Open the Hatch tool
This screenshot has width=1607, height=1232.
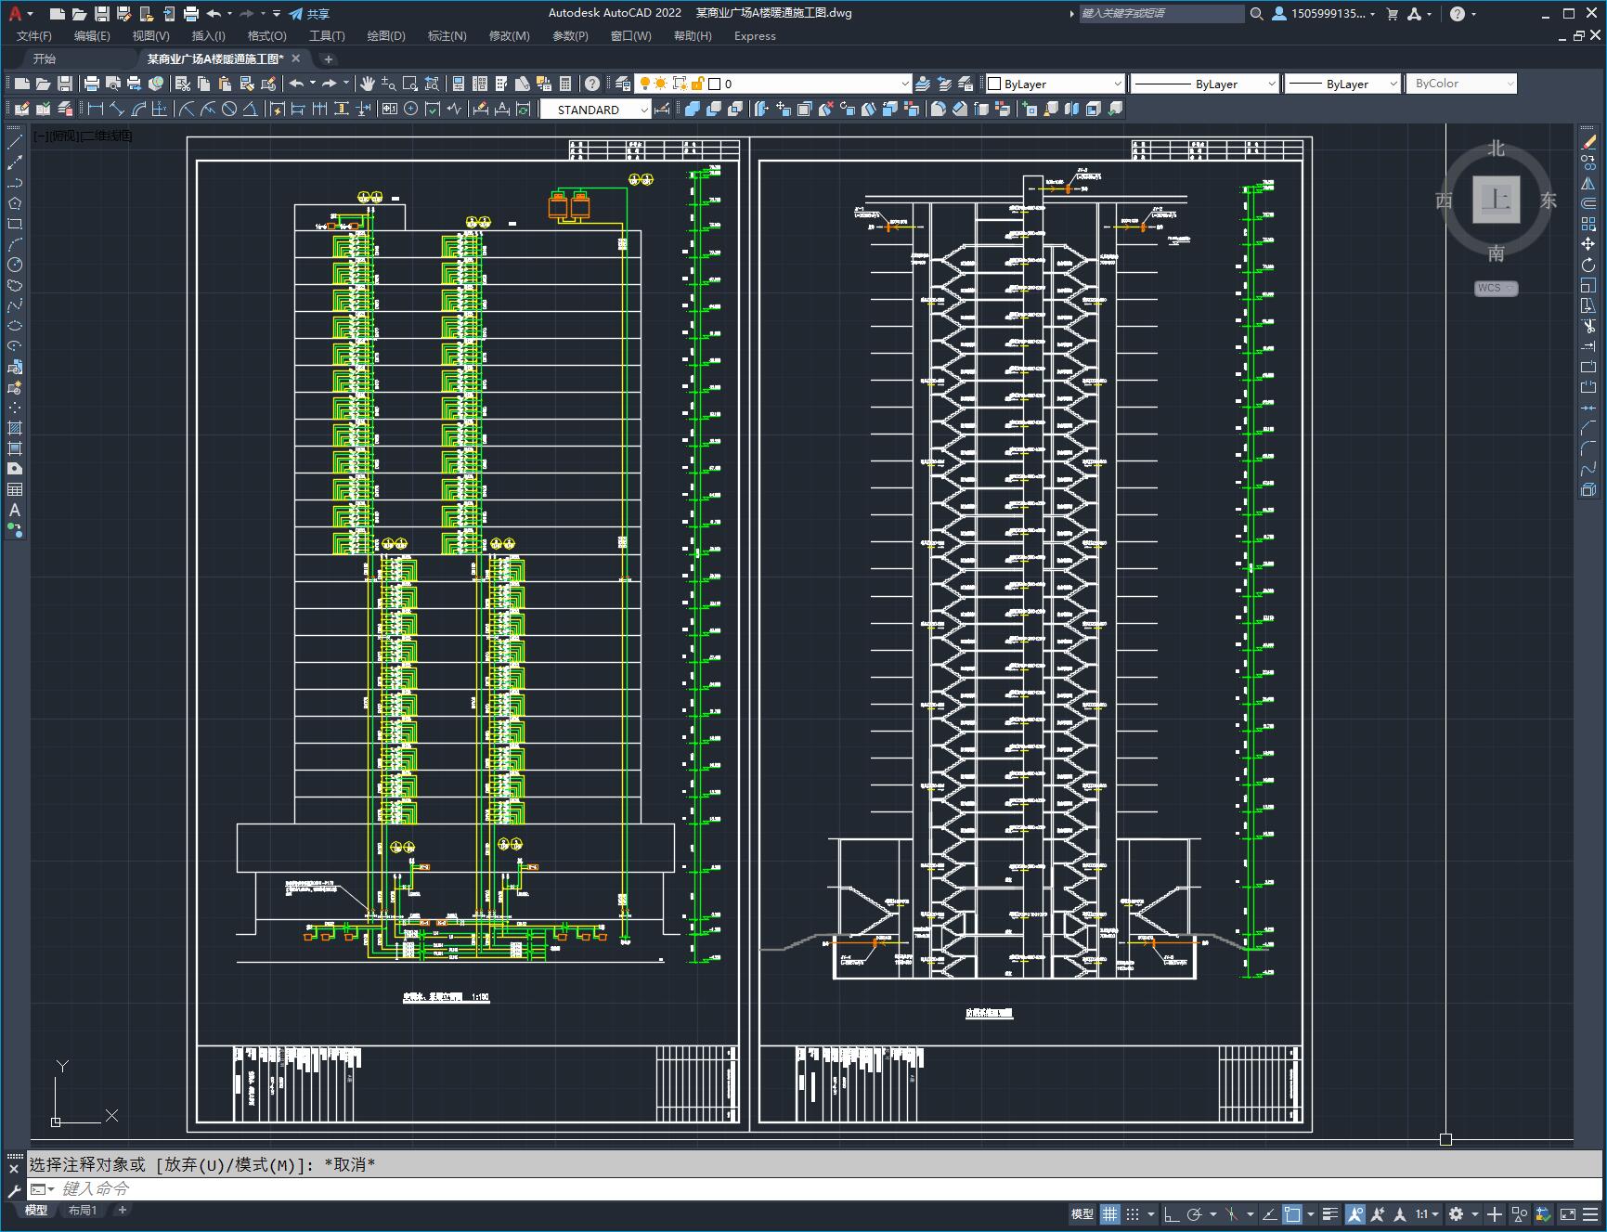pos(15,428)
